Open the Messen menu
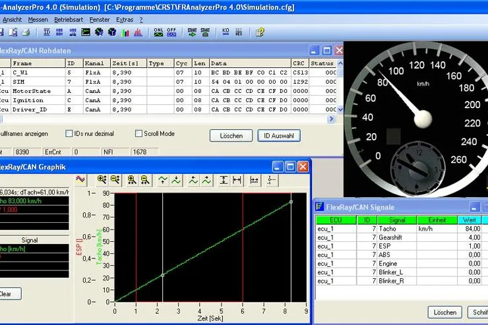The width and height of the screenshot is (488, 325). [x=38, y=20]
